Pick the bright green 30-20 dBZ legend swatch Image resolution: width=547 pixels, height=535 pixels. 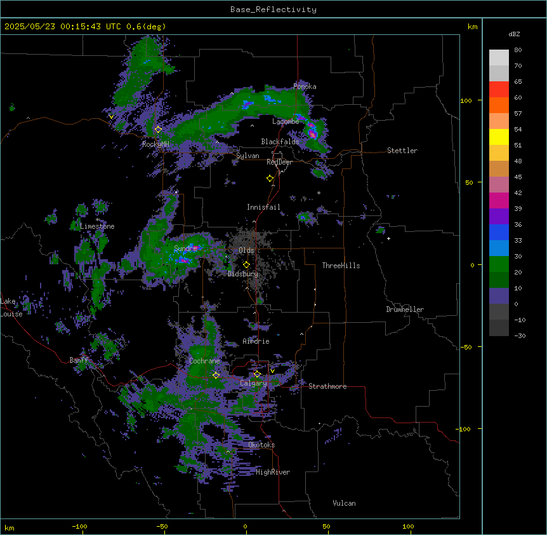pyautogui.click(x=499, y=264)
